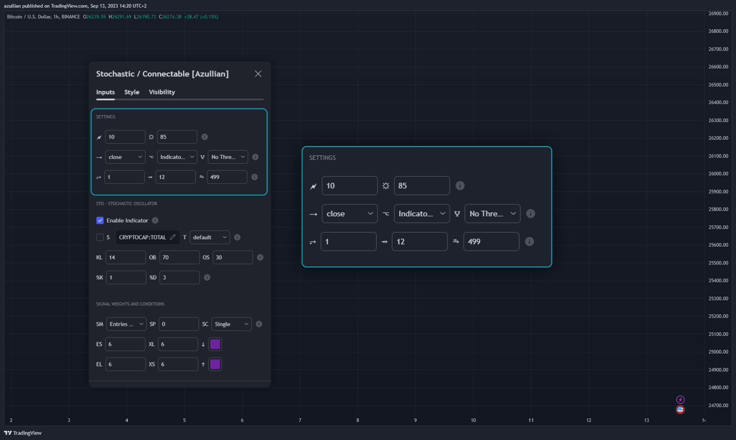Click the %D input field
The height and width of the screenshot is (440, 736).
(x=179, y=277)
